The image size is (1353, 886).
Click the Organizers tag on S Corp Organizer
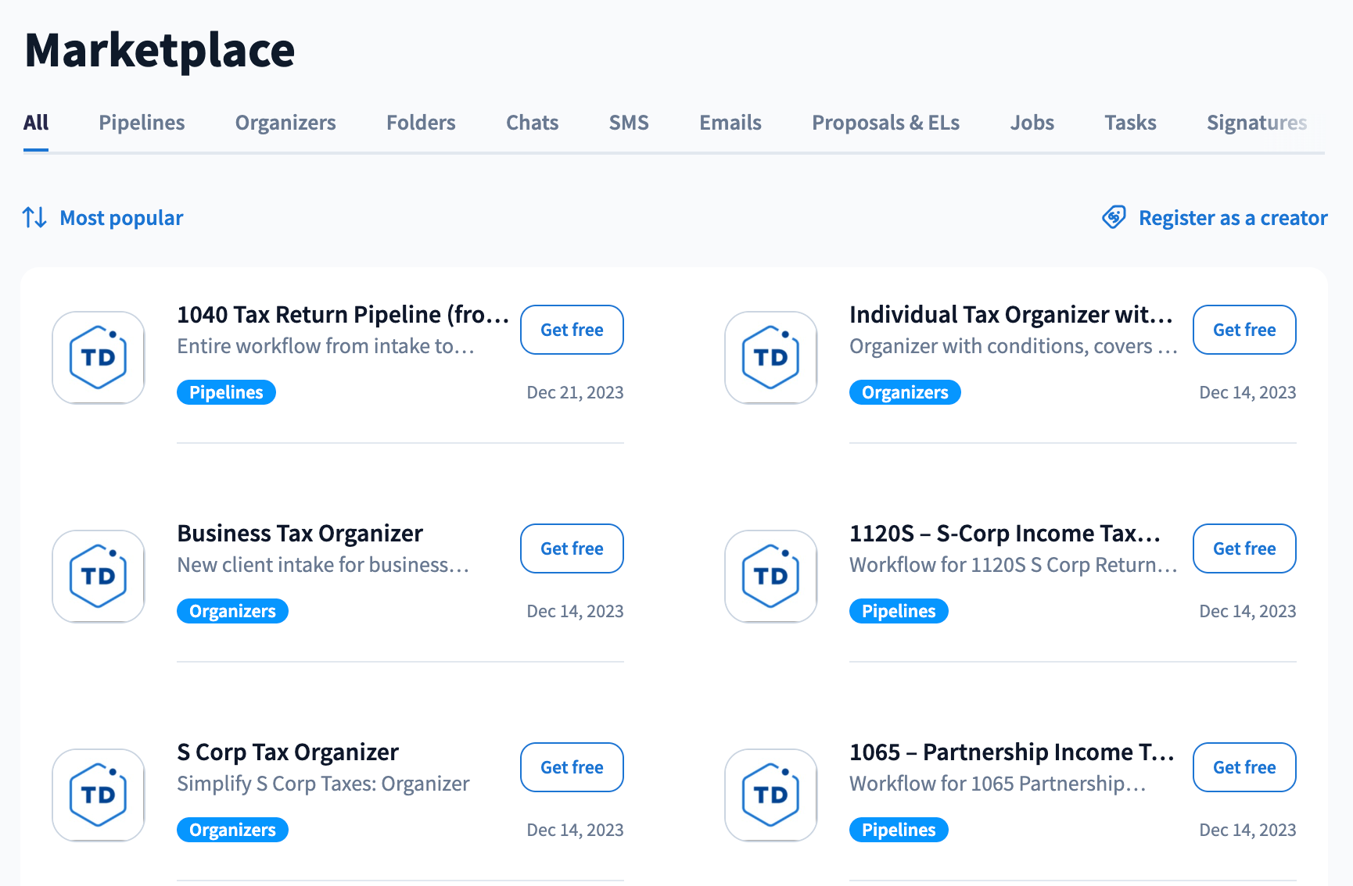point(232,830)
